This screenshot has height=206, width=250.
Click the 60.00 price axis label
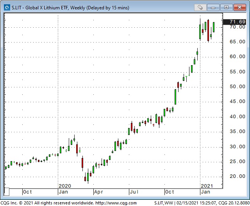(237, 57)
